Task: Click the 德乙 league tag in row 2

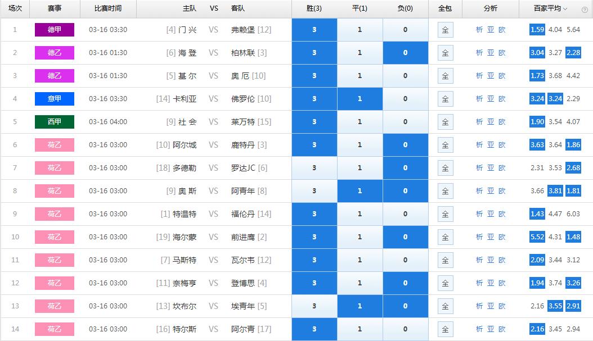Action: click(55, 53)
